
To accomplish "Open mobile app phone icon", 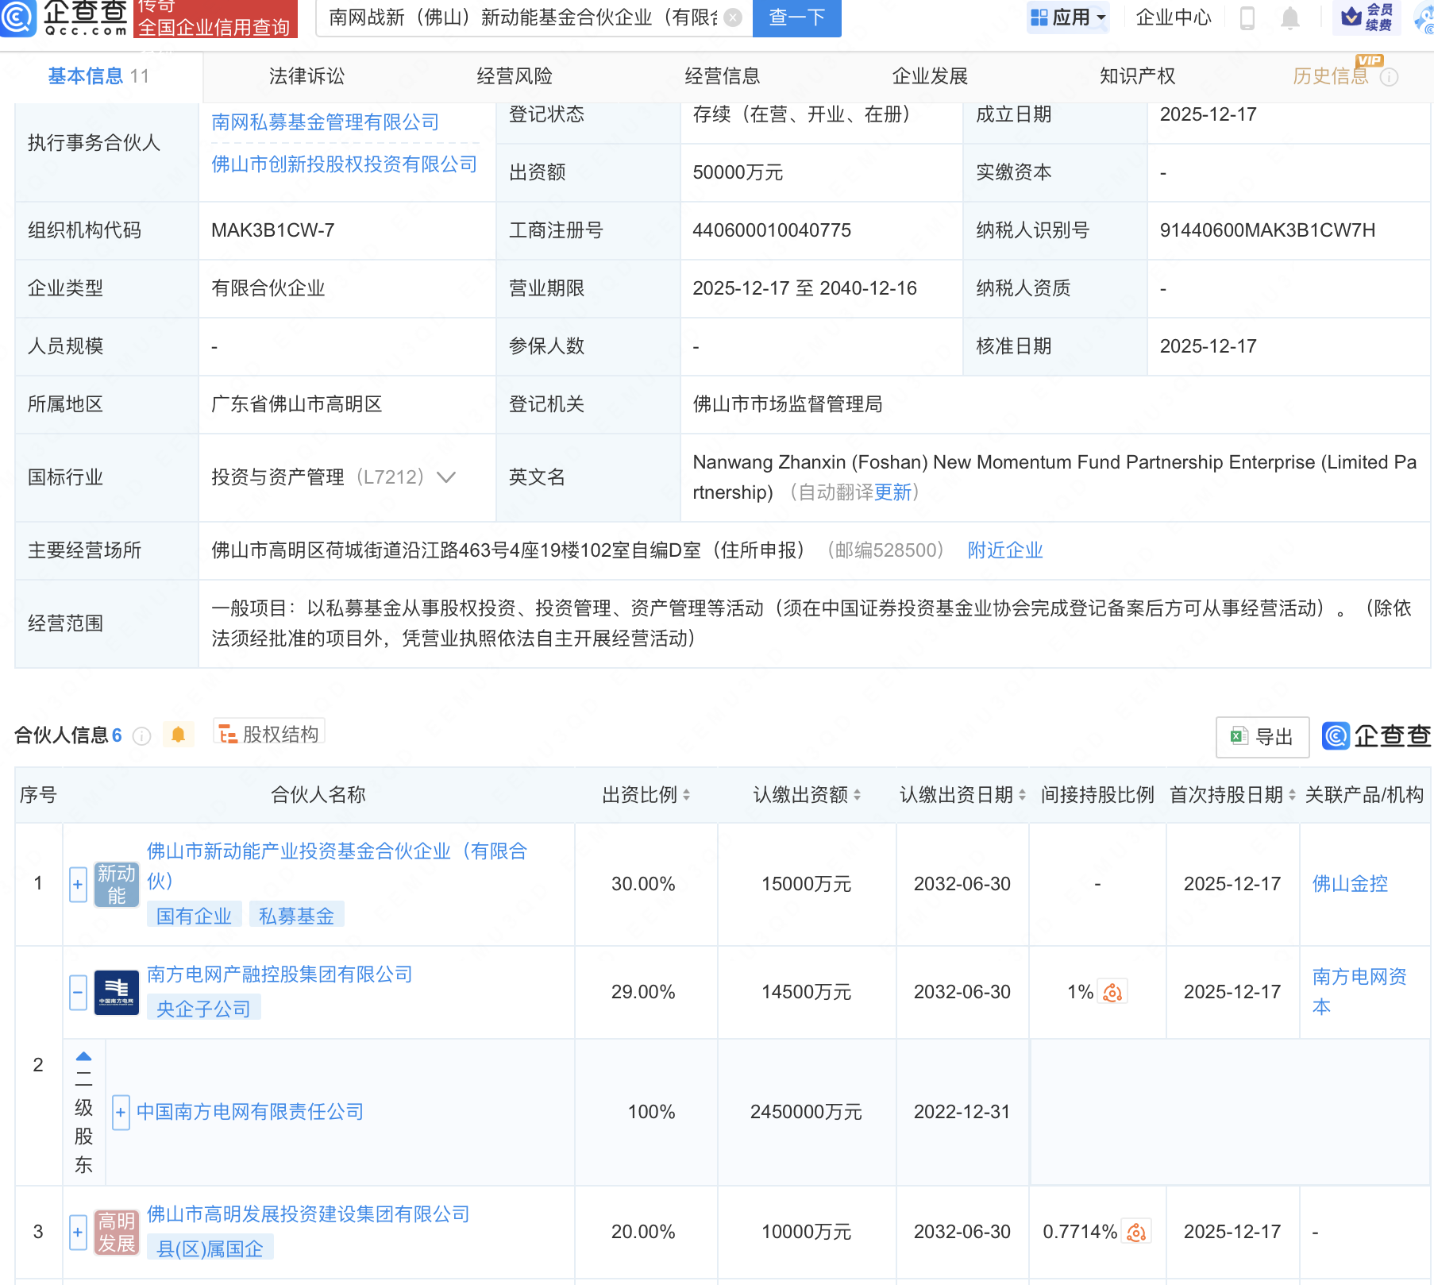I will coord(1247,17).
